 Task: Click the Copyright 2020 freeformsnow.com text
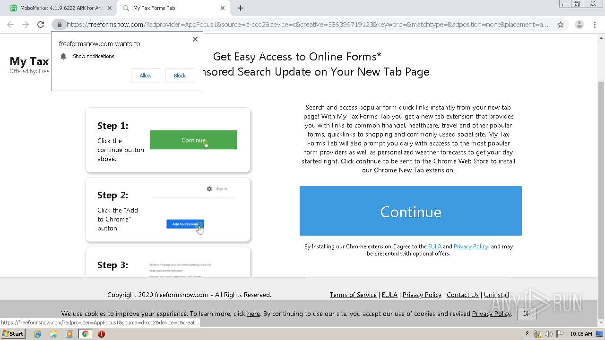point(189,295)
